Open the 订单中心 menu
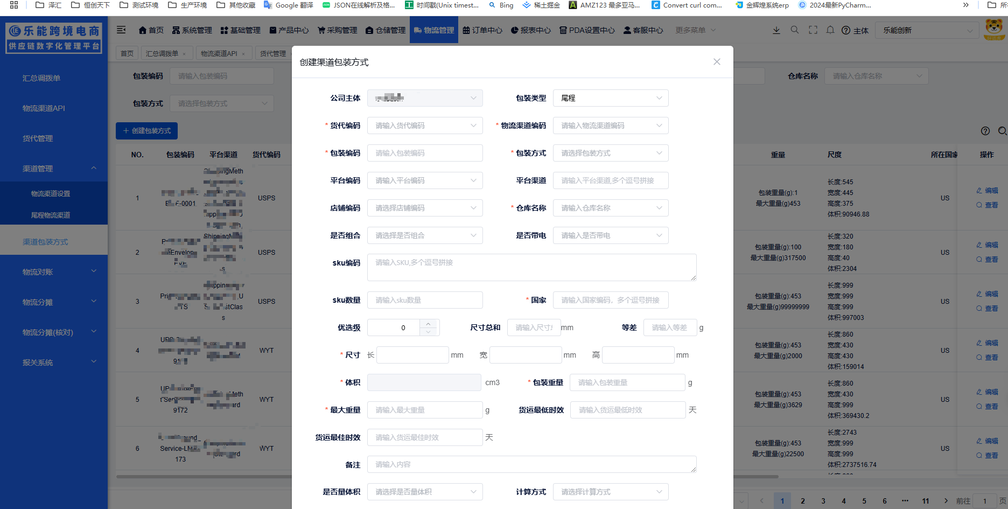 (x=482, y=30)
